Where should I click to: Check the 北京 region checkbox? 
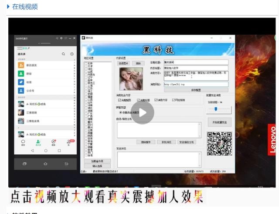click(85, 64)
